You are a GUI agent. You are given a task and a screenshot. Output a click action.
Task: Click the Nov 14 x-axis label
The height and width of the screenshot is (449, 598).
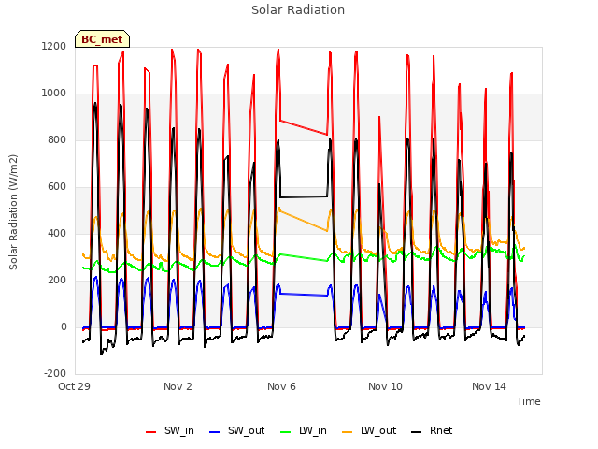click(x=489, y=386)
